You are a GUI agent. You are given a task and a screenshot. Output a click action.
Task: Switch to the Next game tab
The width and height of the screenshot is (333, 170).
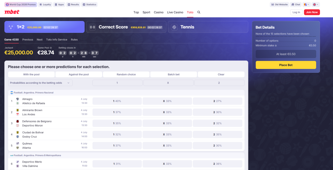(40, 39)
